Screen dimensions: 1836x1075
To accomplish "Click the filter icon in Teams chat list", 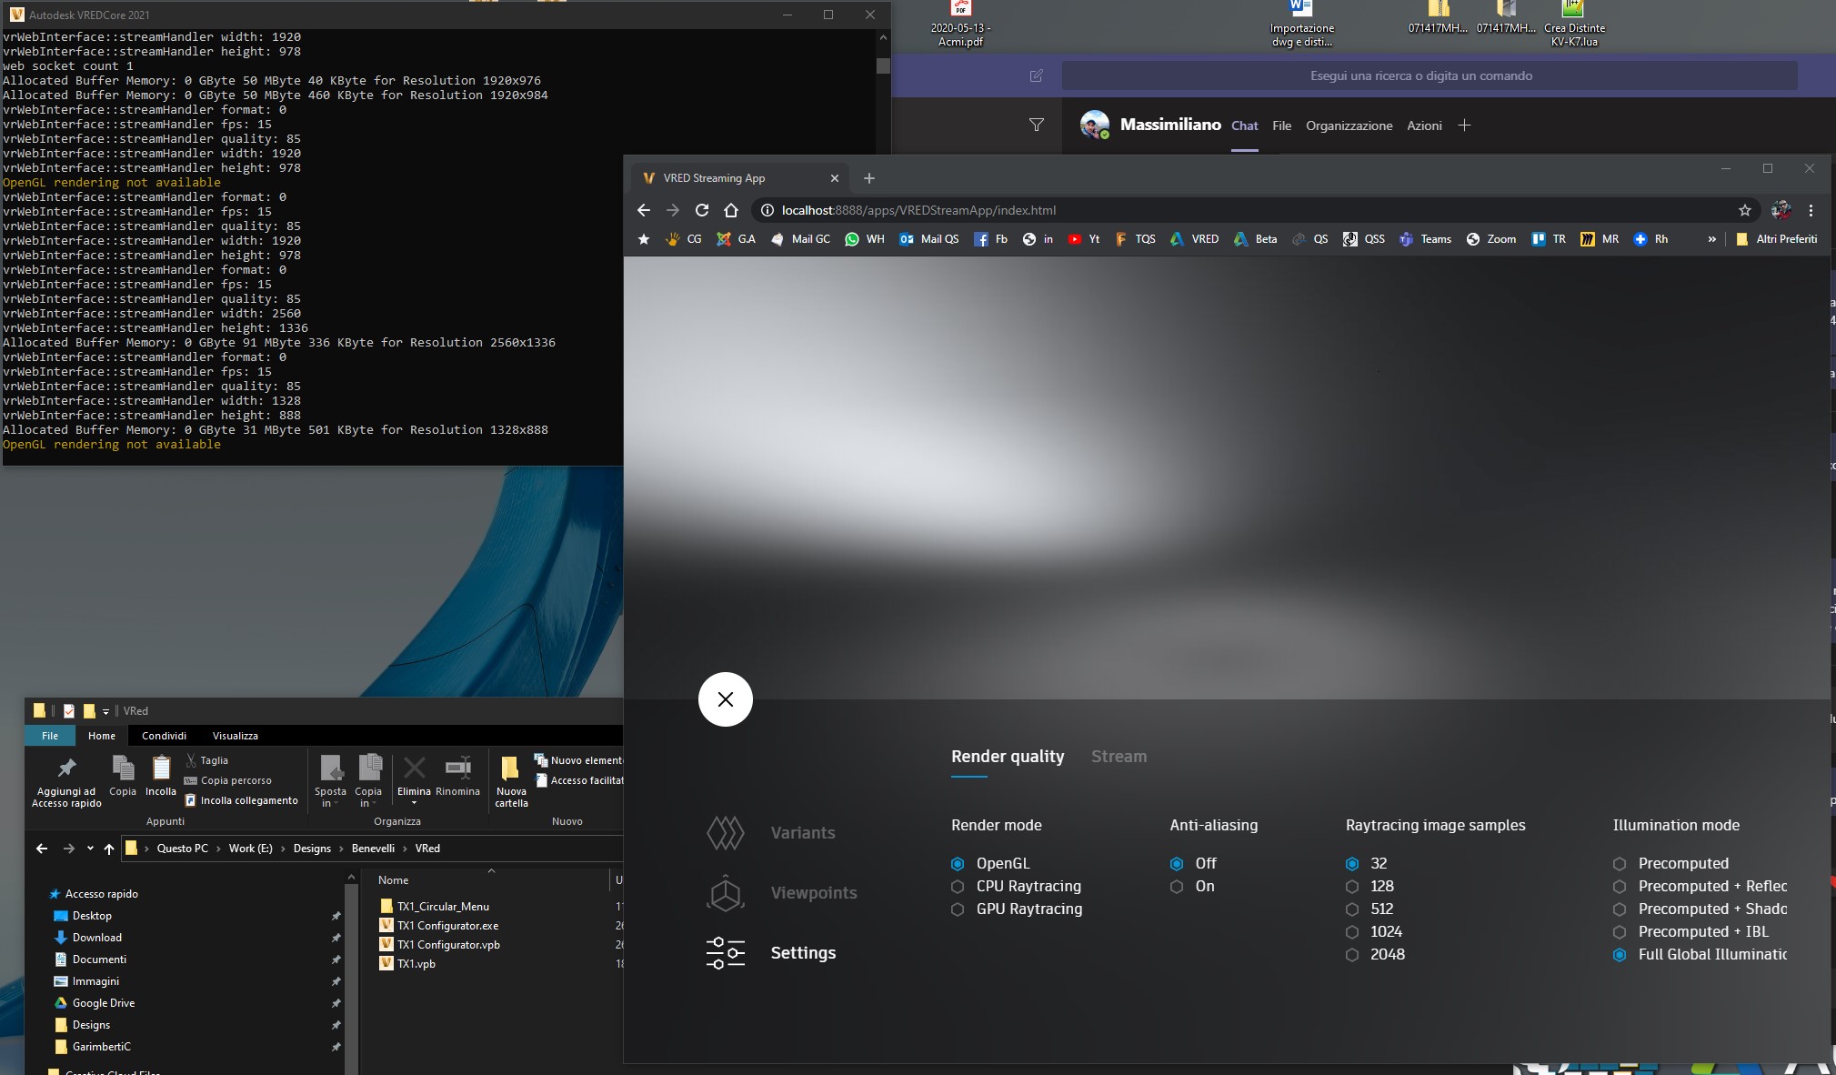I will coord(1036,126).
